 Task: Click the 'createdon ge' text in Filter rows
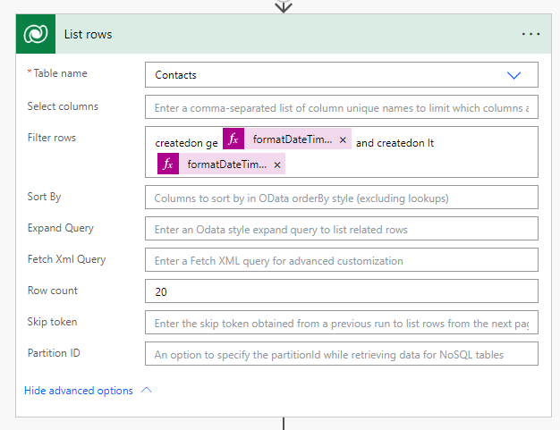coord(186,143)
